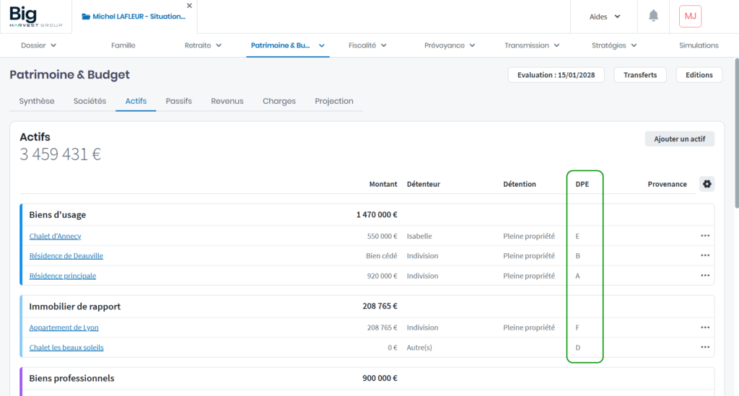Open three-dot menu for Résidence de Deauville
The width and height of the screenshot is (739, 396).
pos(704,255)
